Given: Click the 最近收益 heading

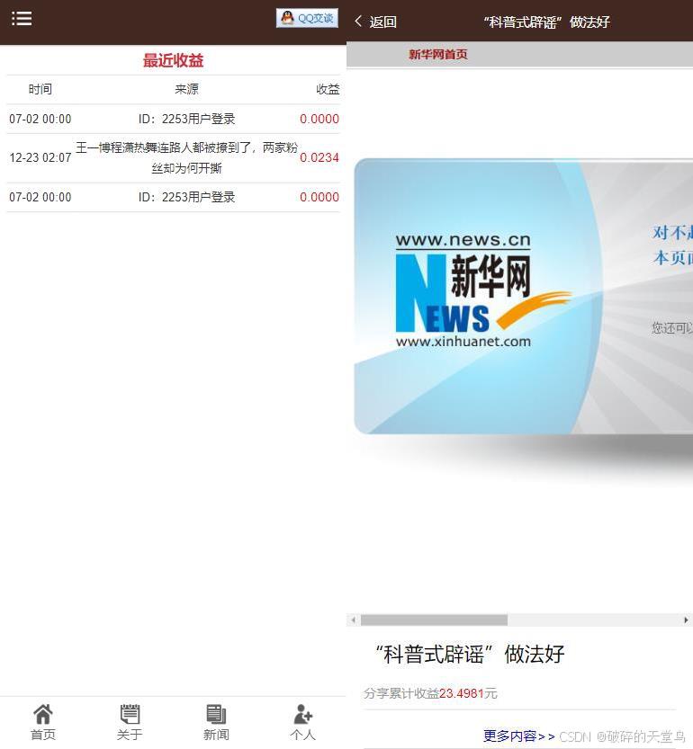Looking at the screenshot, I should click(x=173, y=60).
